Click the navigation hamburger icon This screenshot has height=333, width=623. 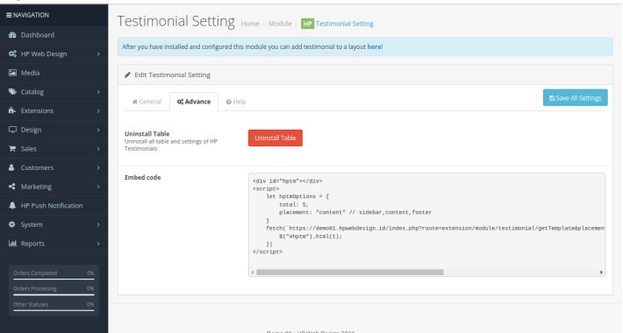coord(9,15)
